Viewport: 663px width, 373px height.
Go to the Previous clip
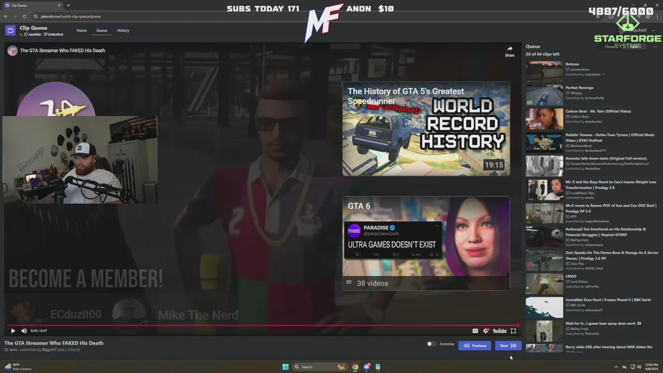[x=474, y=346]
